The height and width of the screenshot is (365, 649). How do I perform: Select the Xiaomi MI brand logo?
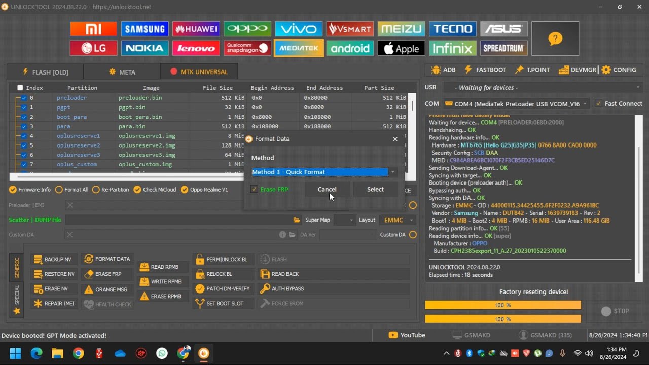[x=93, y=29]
